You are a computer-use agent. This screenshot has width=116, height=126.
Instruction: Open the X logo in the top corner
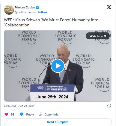click(109, 7)
